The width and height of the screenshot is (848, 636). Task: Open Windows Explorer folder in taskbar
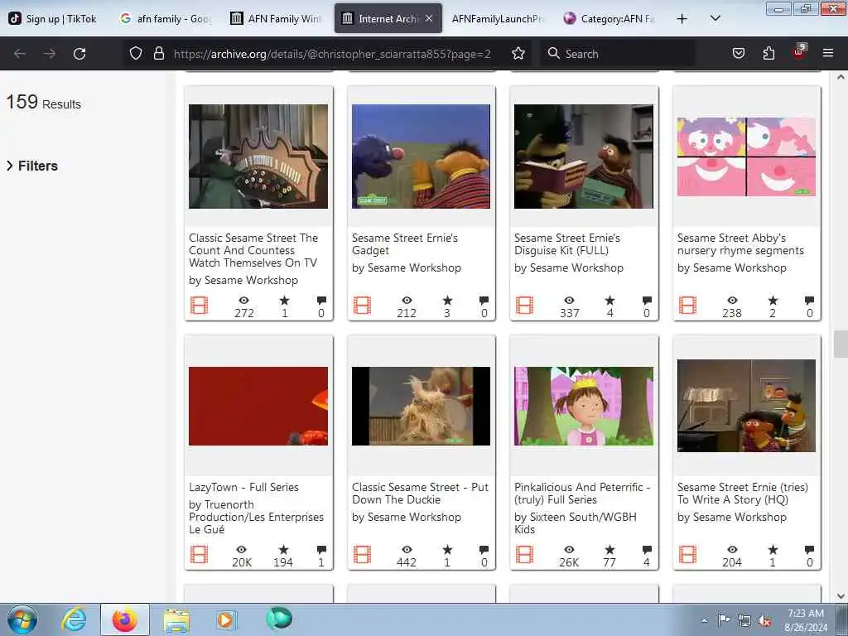[x=176, y=620]
